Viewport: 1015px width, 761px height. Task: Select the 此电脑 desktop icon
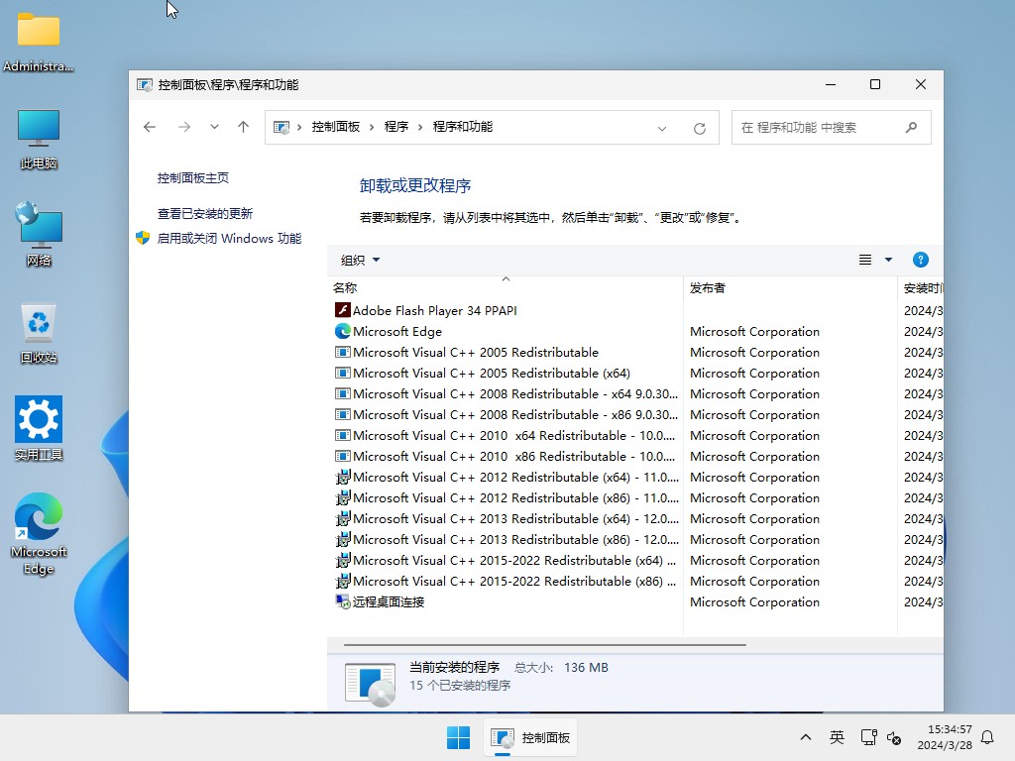(39, 140)
